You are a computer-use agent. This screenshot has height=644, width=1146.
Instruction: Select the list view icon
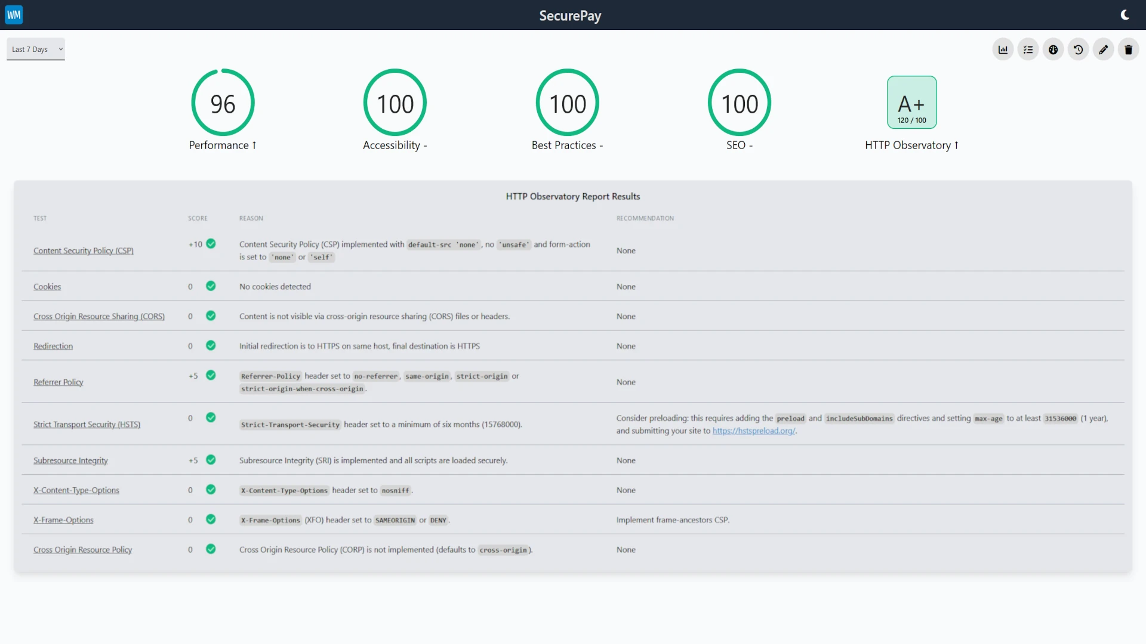coord(1028,49)
